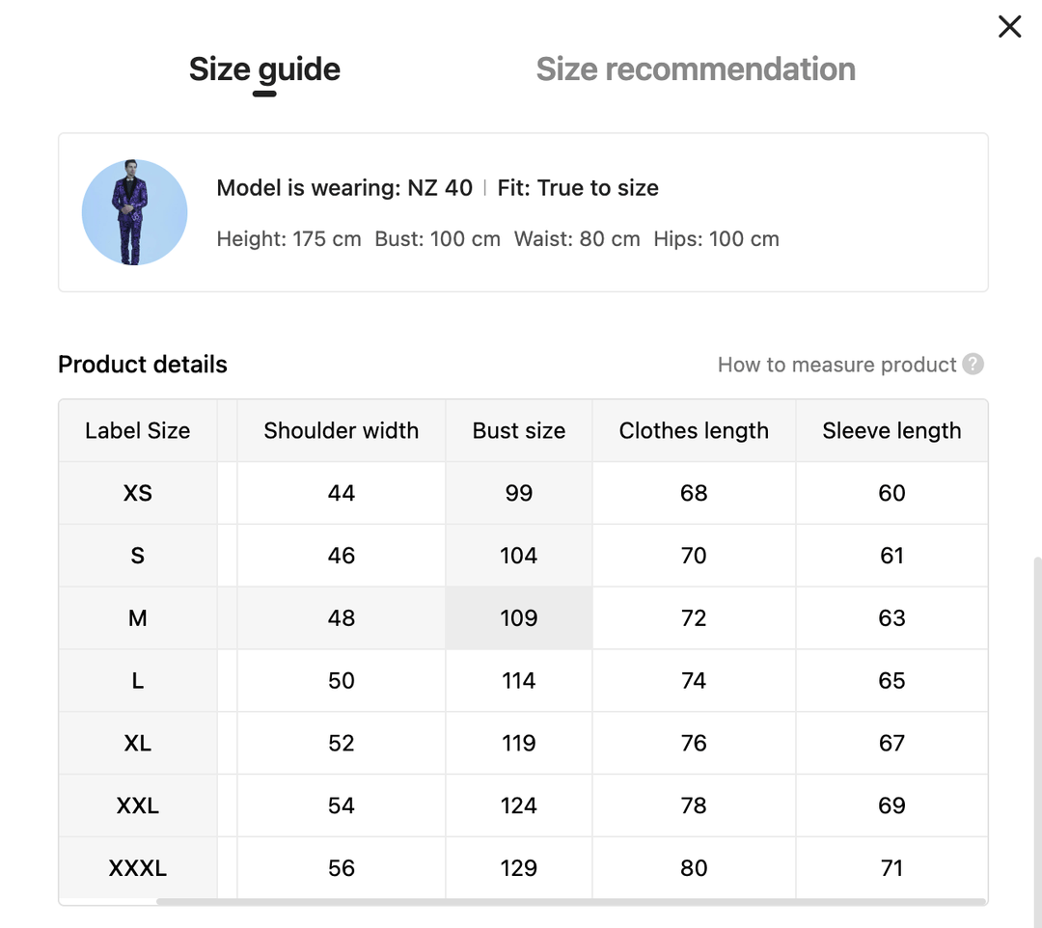Switch to the Size recommendation tab
The width and height of the screenshot is (1042, 928).
click(x=696, y=69)
